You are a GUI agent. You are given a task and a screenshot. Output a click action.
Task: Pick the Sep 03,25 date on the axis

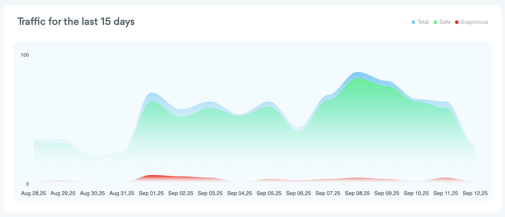pyautogui.click(x=210, y=193)
